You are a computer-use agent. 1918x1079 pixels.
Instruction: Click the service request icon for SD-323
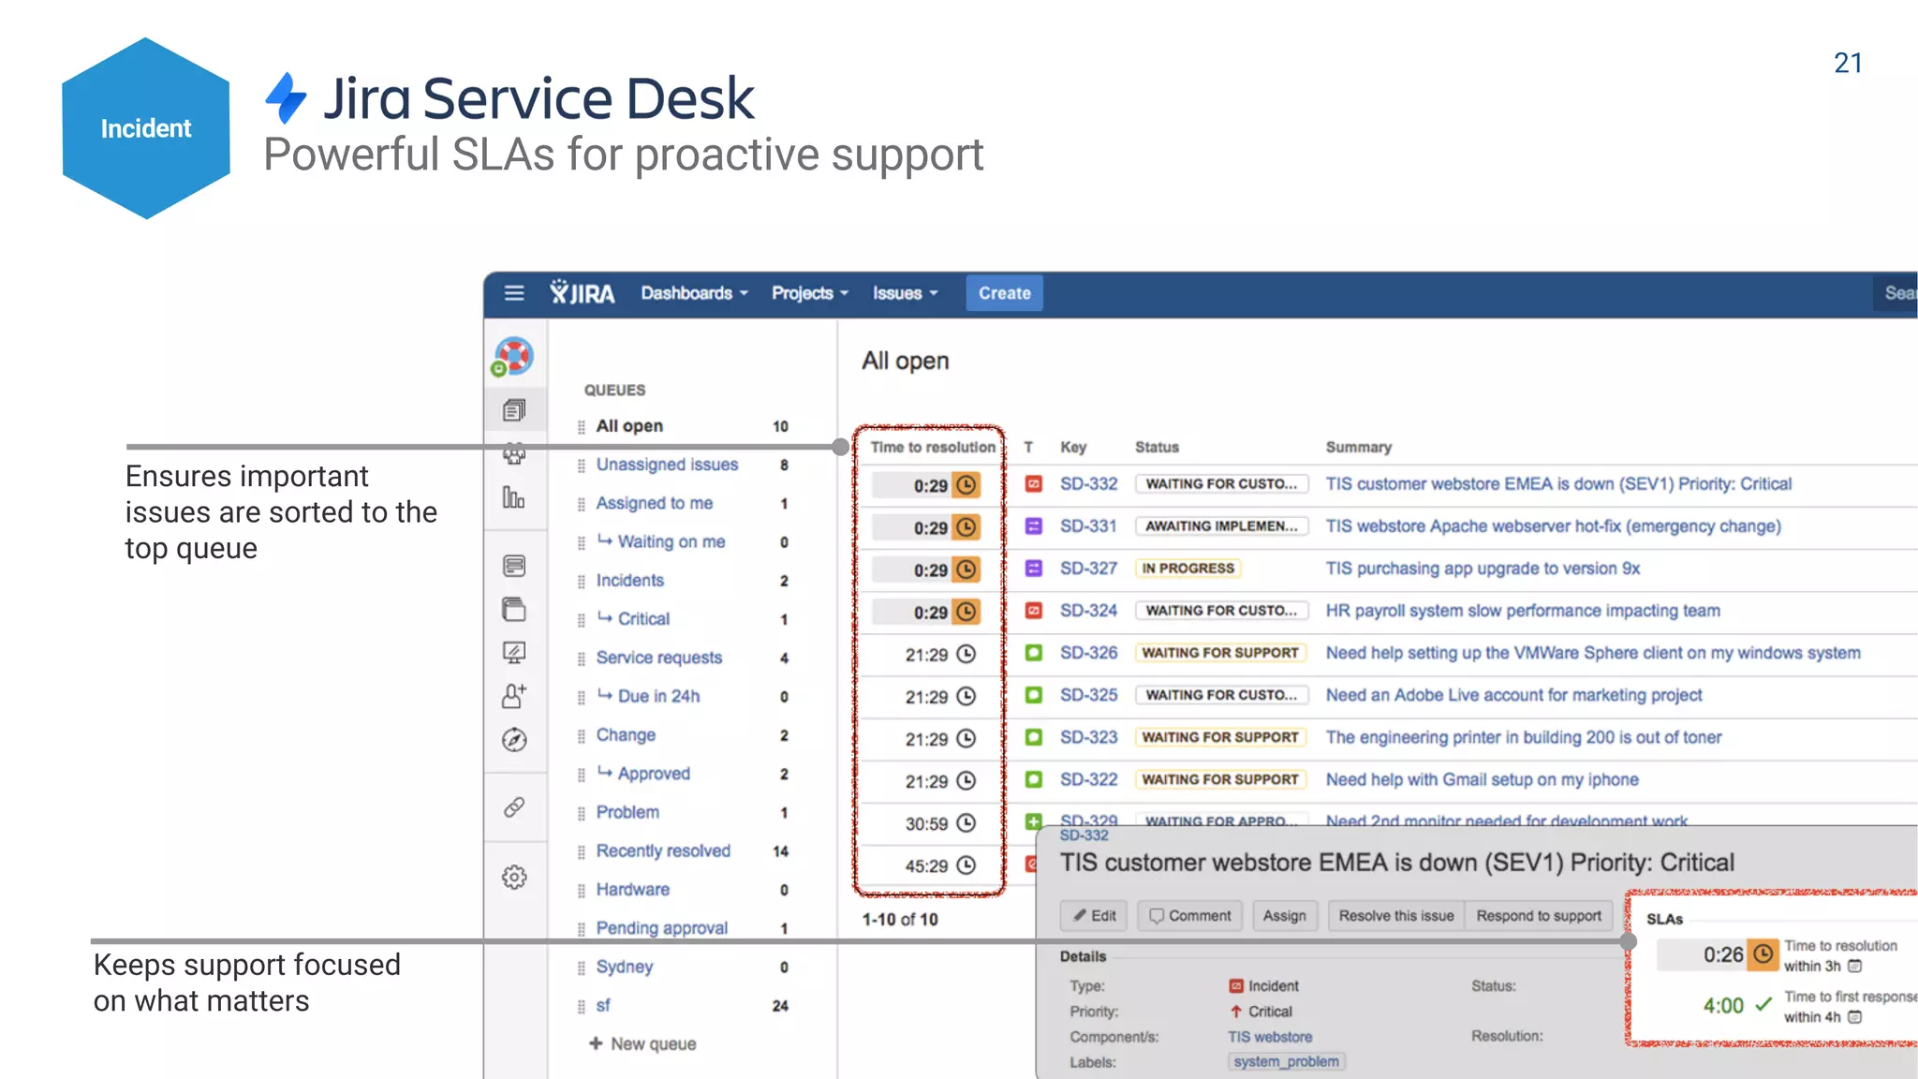click(1034, 737)
